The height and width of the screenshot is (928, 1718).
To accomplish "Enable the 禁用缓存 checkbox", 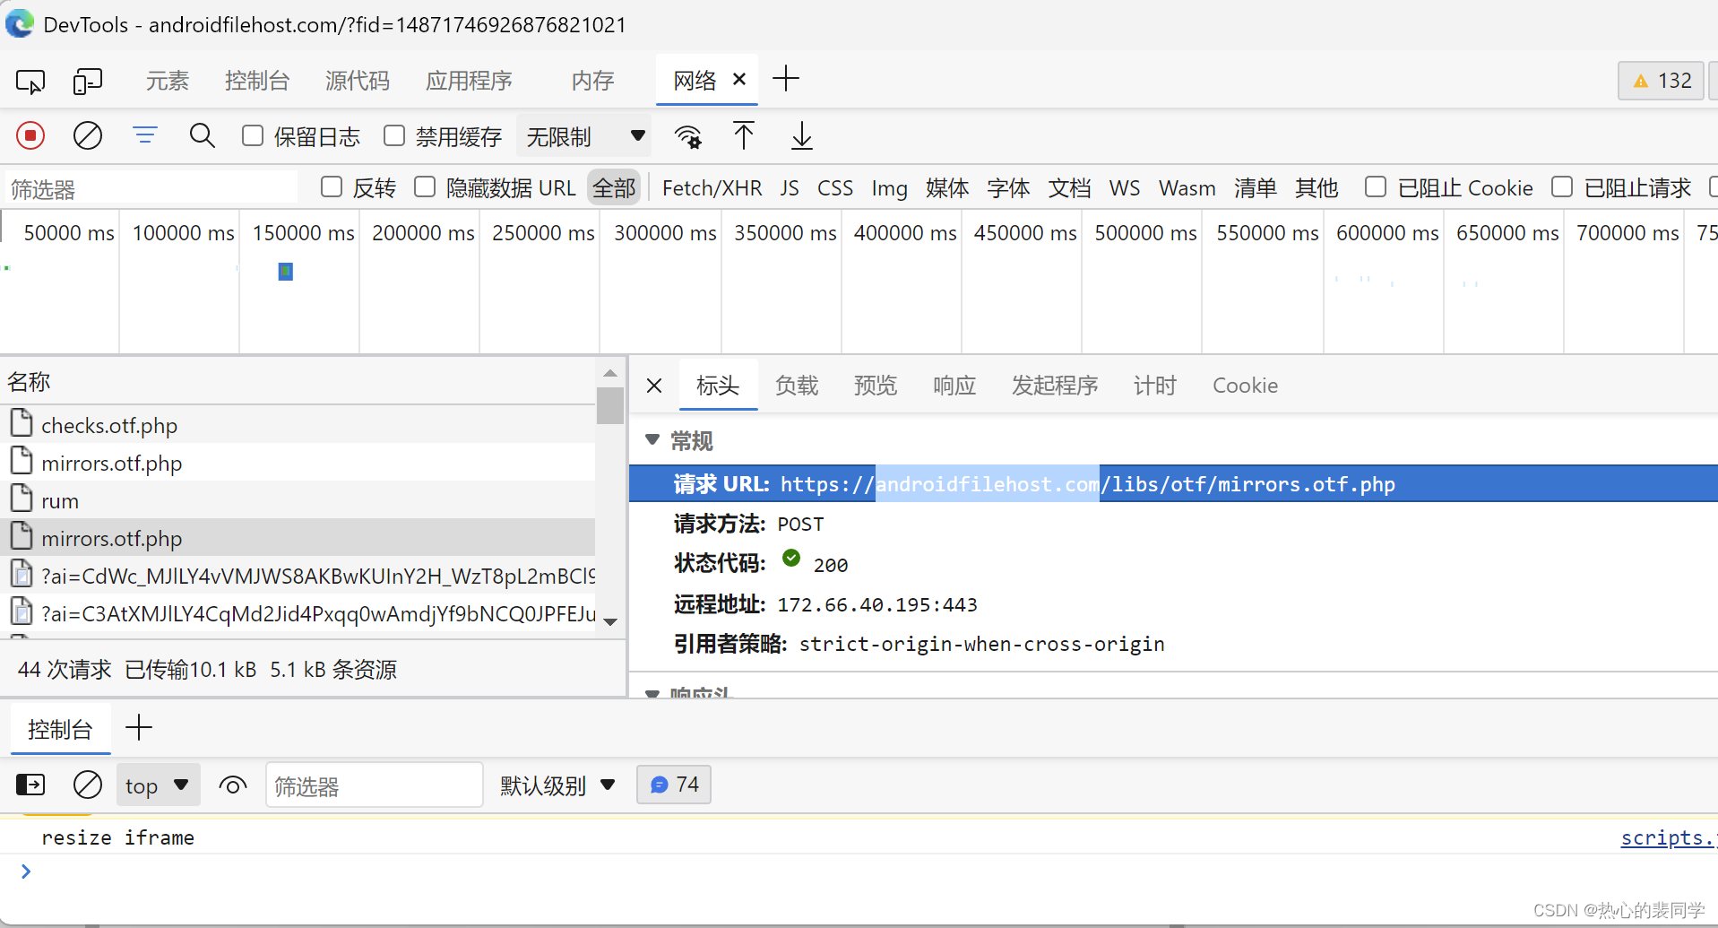I will point(394,135).
